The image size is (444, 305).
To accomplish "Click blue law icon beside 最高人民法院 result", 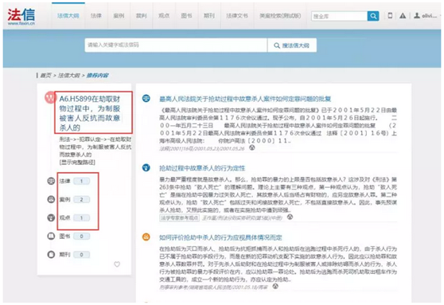I will pos(146,99).
